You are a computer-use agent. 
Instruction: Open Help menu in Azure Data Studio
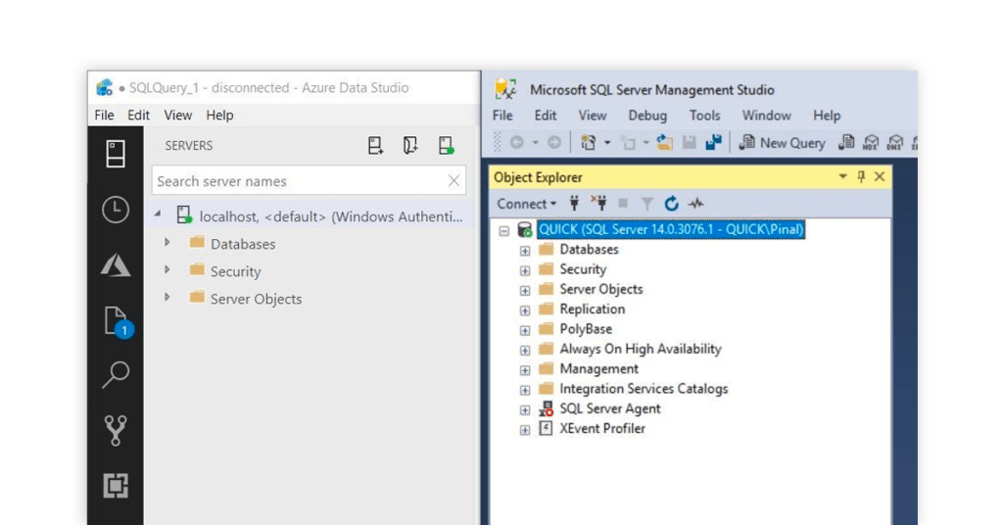click(x=219, y=116)
